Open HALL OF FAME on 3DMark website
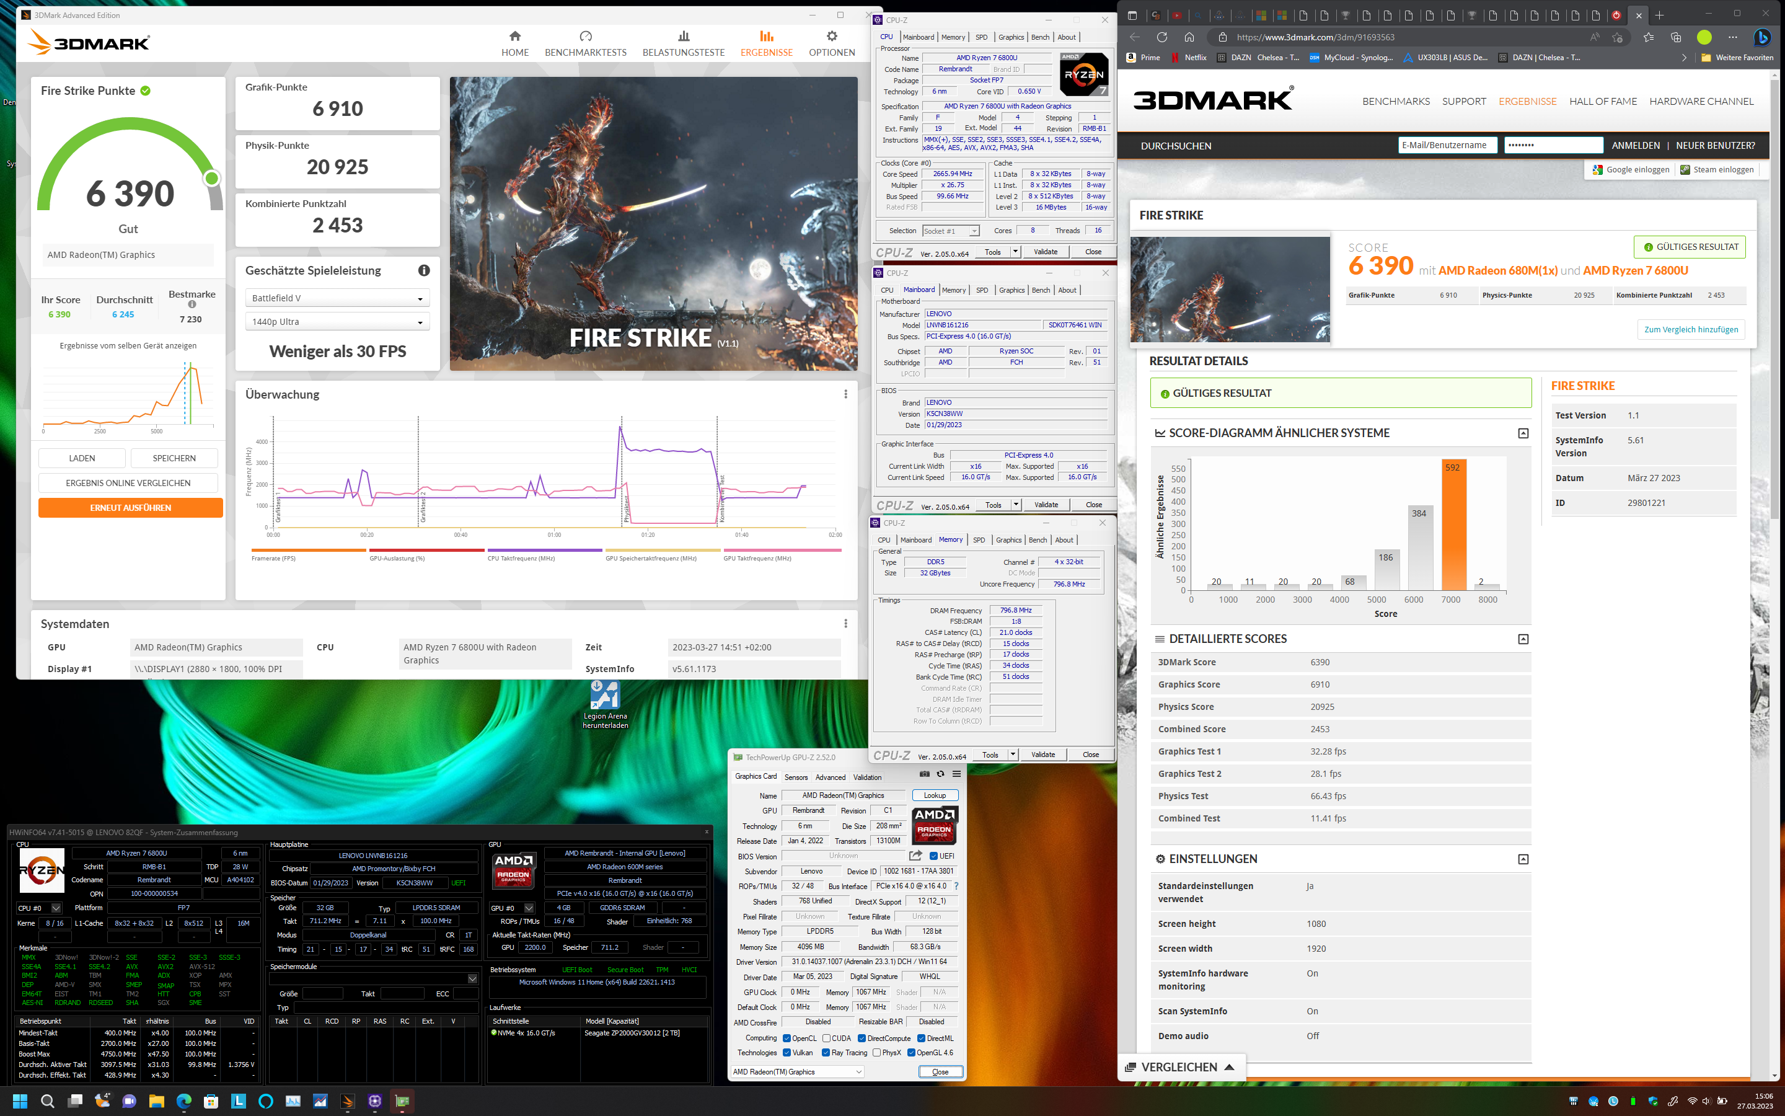This screenshot has height=1116, width=1785. tap(1603, 101)
